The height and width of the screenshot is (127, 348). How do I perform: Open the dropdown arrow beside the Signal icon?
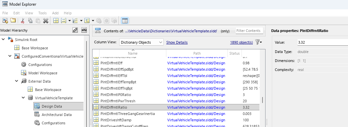81,21
